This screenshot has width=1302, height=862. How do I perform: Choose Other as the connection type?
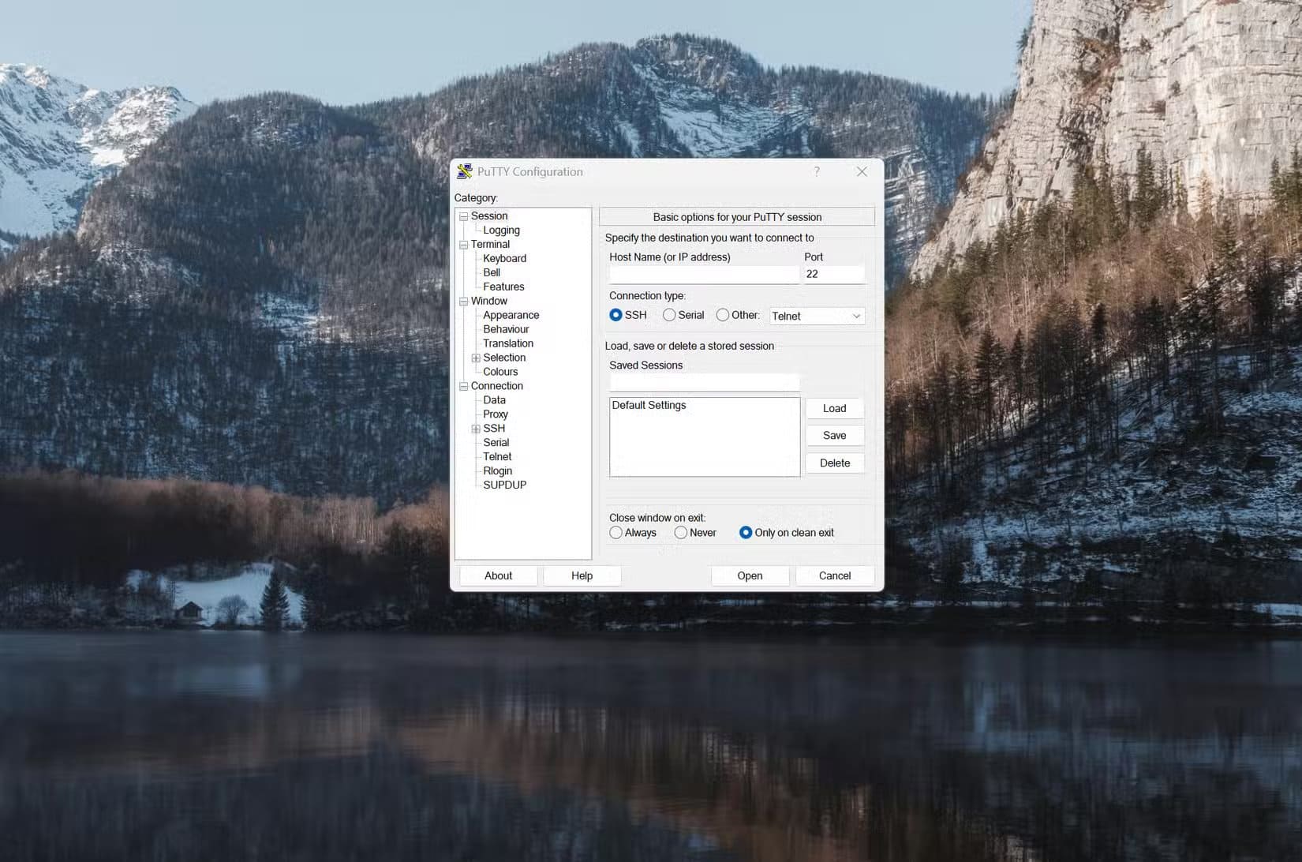tap(723, 315)
